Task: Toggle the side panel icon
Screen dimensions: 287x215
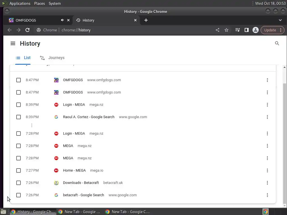Action: [247, 30]
